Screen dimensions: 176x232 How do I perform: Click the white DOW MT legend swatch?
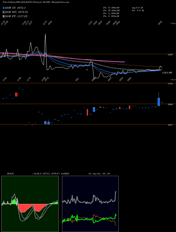(4, 12)
